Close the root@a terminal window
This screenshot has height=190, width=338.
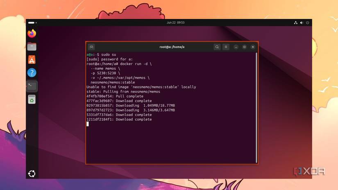[x=253, y=47]
